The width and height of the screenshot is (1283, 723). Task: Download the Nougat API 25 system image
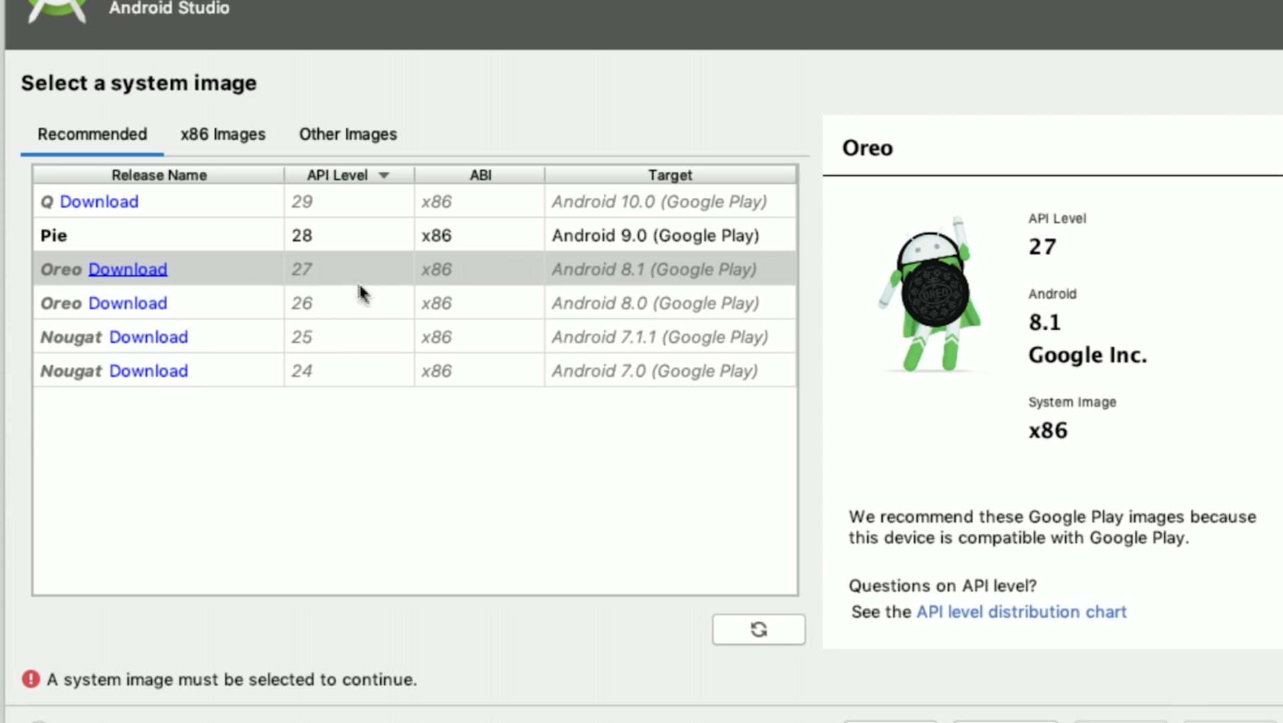(x=148, y=337)
